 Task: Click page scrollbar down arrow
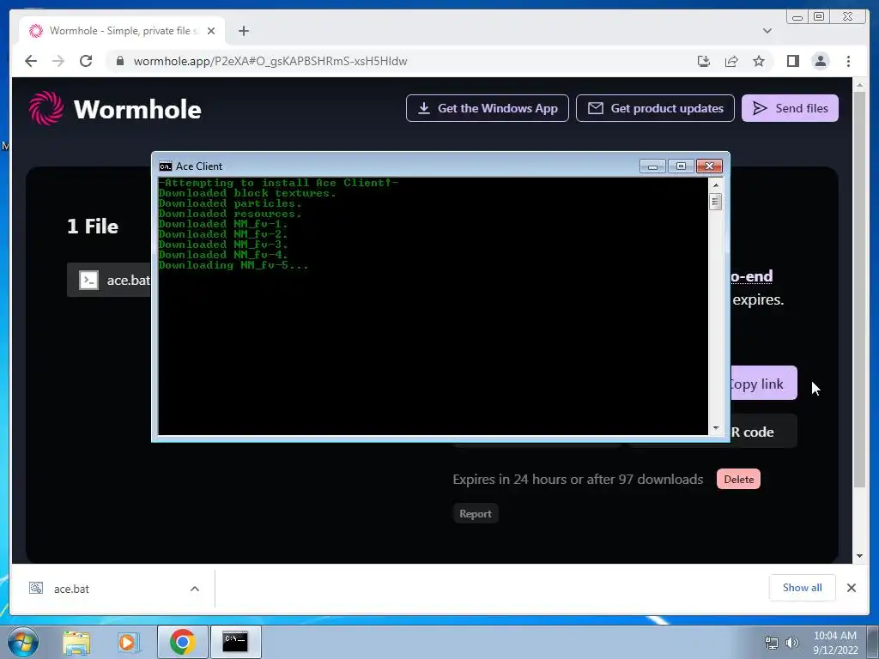coord(859,556)
